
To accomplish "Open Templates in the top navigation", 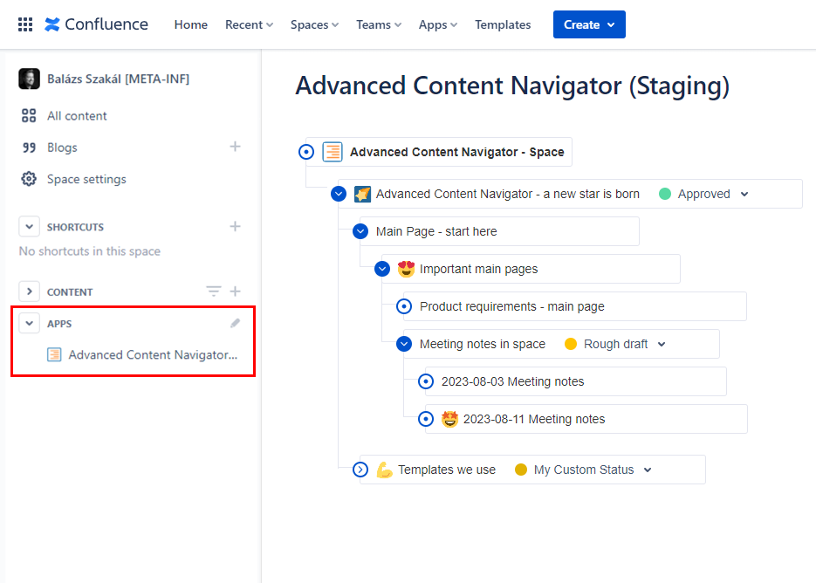I will pyautogui.click(x=503, y=24).
